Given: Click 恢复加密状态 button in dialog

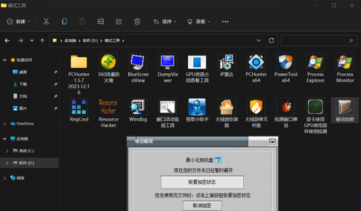Looking at the screenshot, I should [202, 182].
